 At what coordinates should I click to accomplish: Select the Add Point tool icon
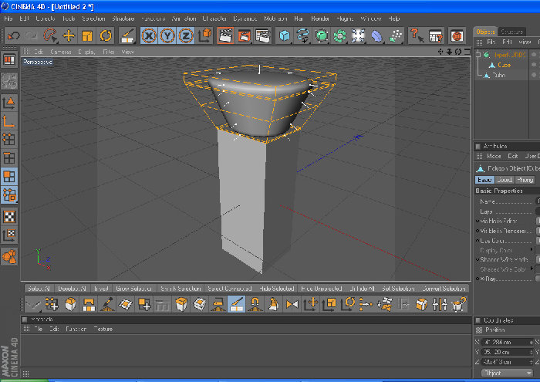coord(52,305)
